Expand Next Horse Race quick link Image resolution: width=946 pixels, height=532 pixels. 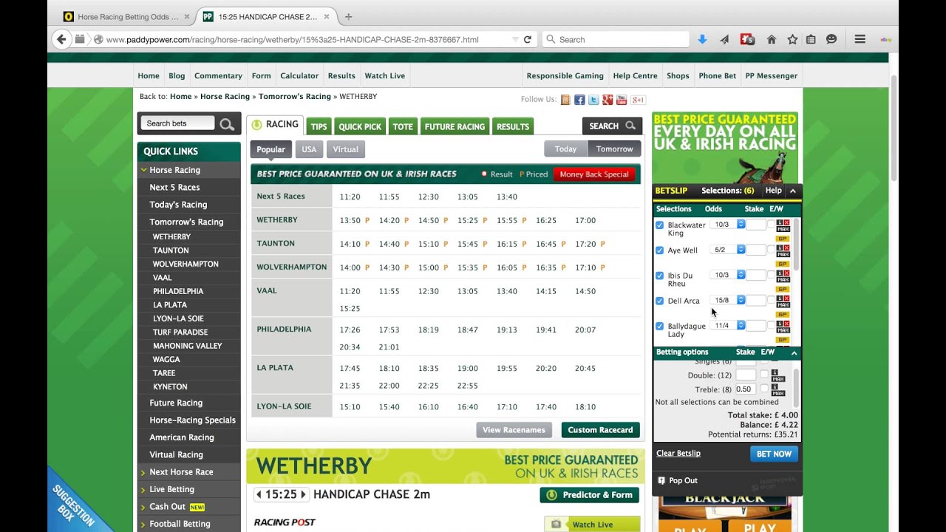click(x=181, y=472)
